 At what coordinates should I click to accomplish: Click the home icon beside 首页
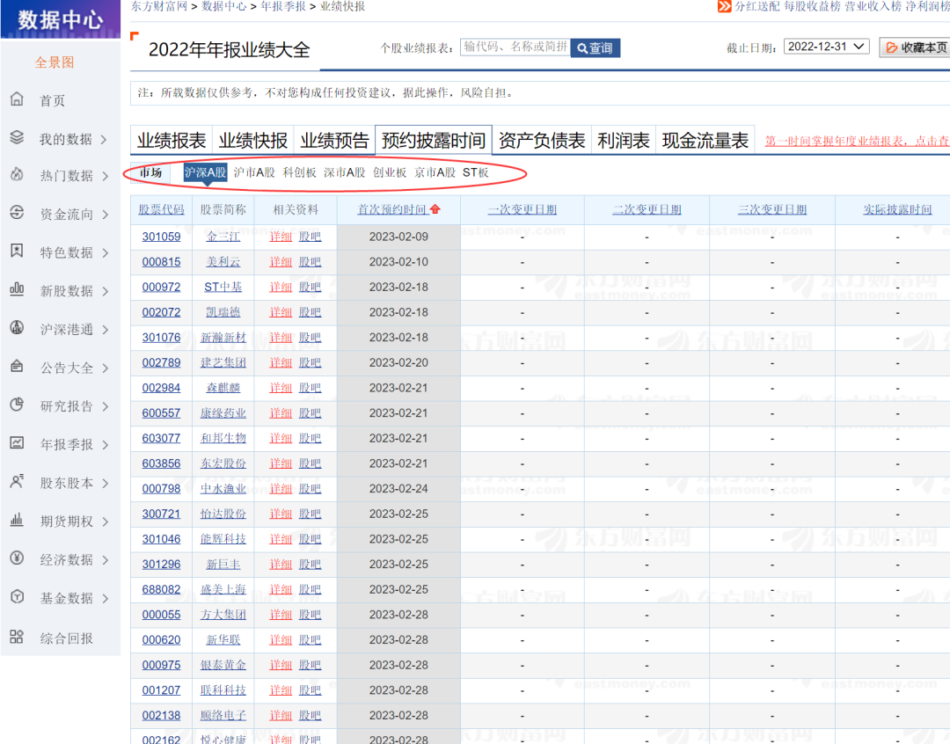pos(17,98)
